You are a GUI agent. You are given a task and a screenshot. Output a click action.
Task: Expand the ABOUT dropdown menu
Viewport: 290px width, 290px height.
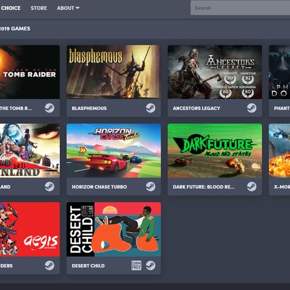pyautogui.click(x=68, y=8)
